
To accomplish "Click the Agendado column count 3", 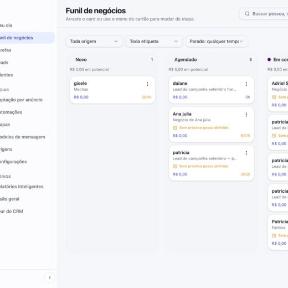I will pos(250,60).
